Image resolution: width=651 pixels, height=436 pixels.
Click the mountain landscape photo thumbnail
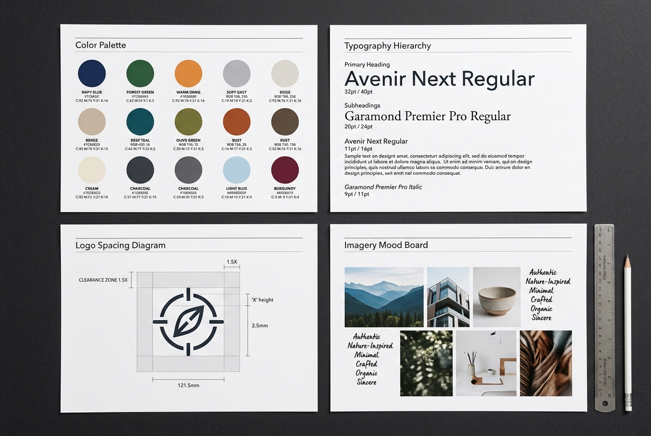pyautogui.click(x=384, y=297)
